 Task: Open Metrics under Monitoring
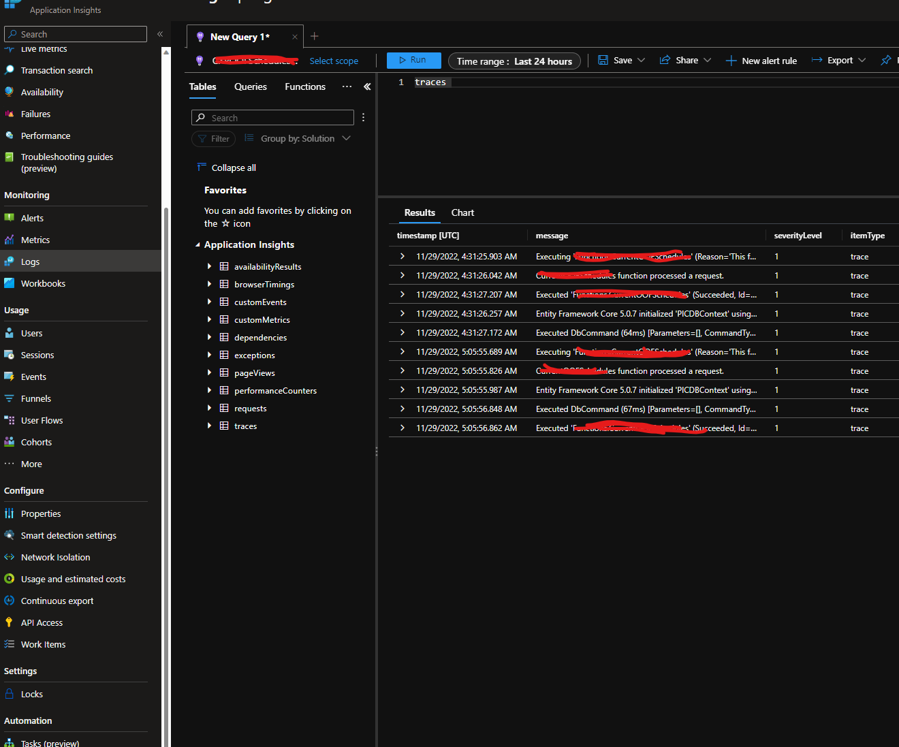click(x=35, y=240)
